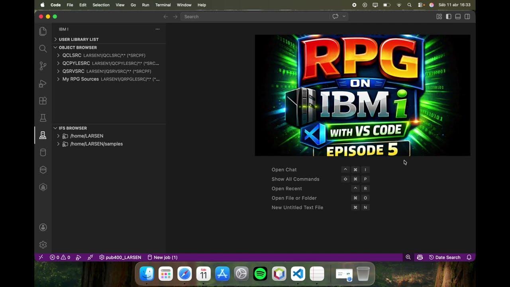Screen dimensions: 510x287
Task: Open the DDS hexagon view icon
Action: (43, 170)
